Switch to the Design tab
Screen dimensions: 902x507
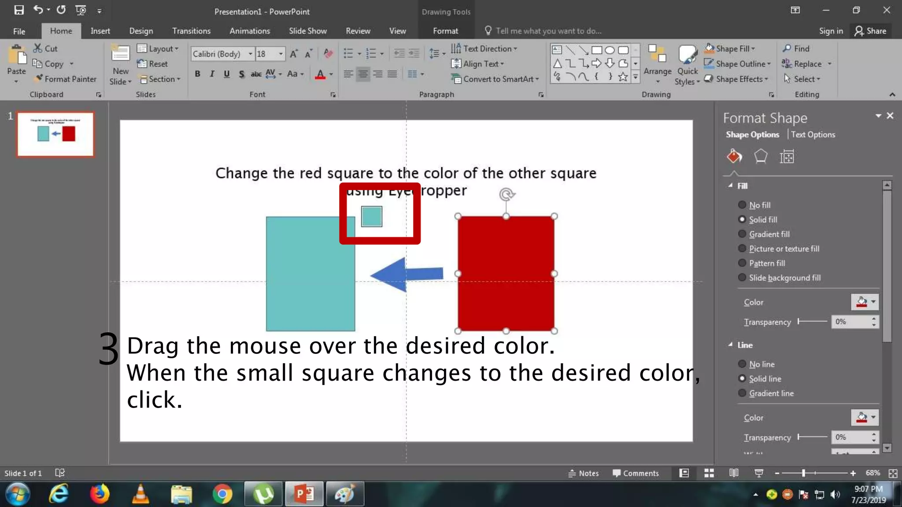[x=141, y=31]
